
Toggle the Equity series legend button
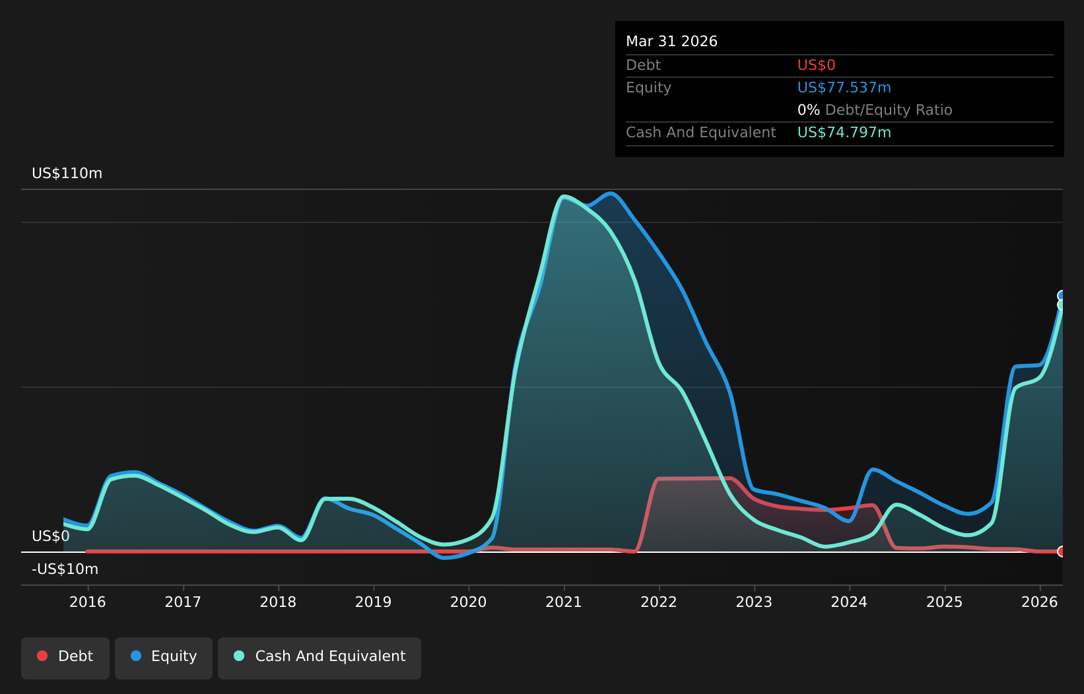point(164,658)
